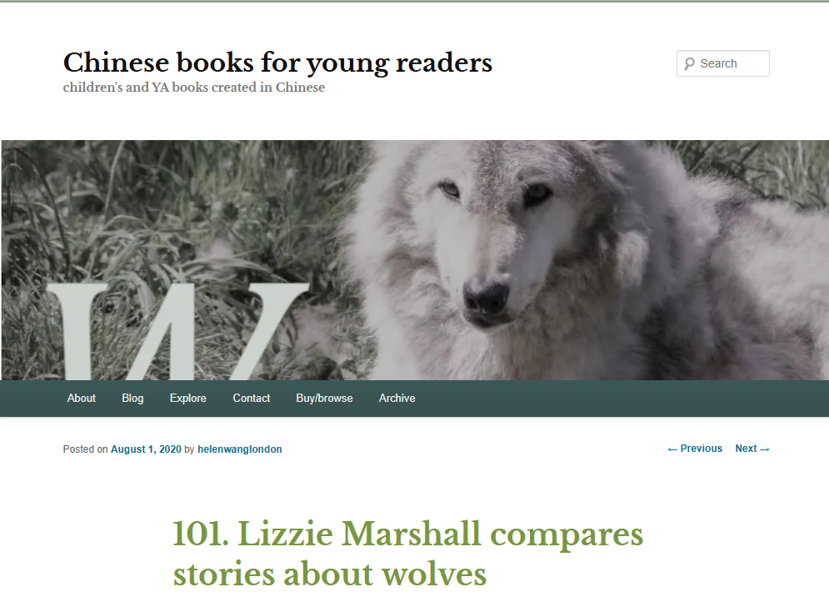Click the site title Chinese books for young readers
This screenshot has width=829, height=612.
point(277,63)
